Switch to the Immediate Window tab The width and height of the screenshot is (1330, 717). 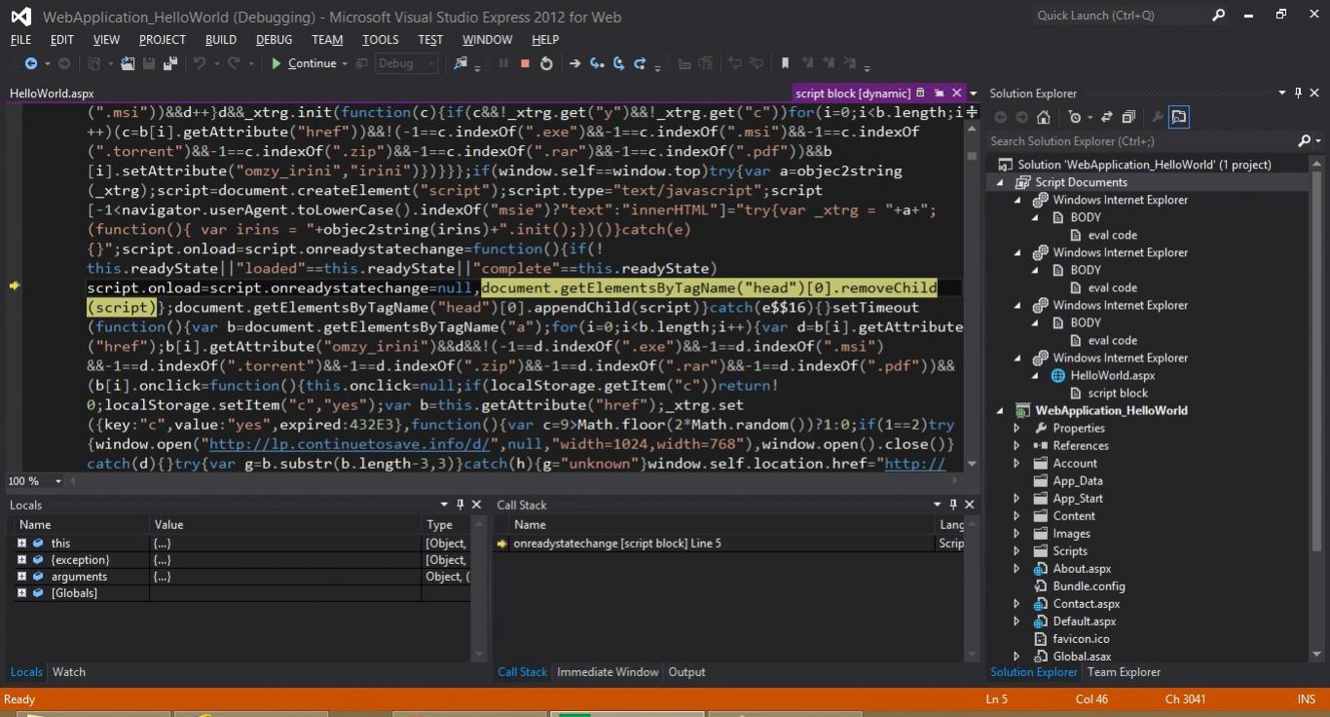click(608, 672)
